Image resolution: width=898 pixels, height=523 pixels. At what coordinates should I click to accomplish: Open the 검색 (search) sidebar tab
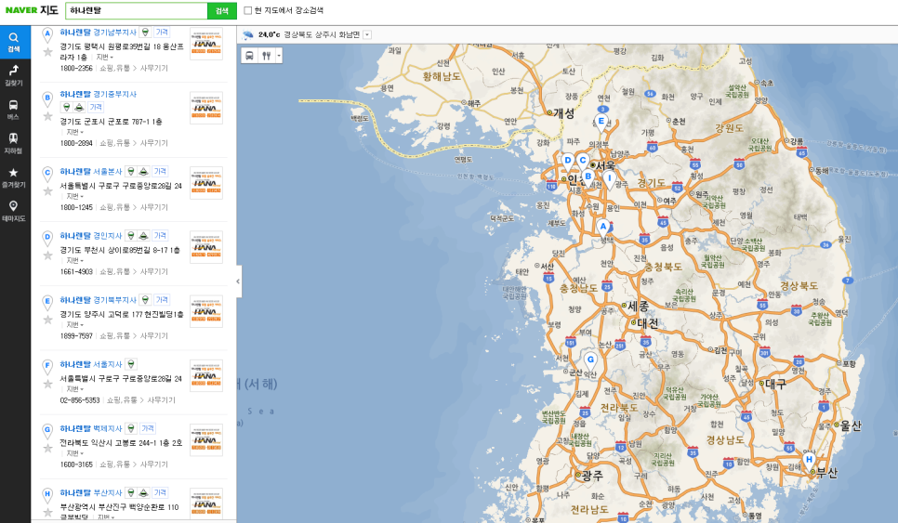(14, 42)
